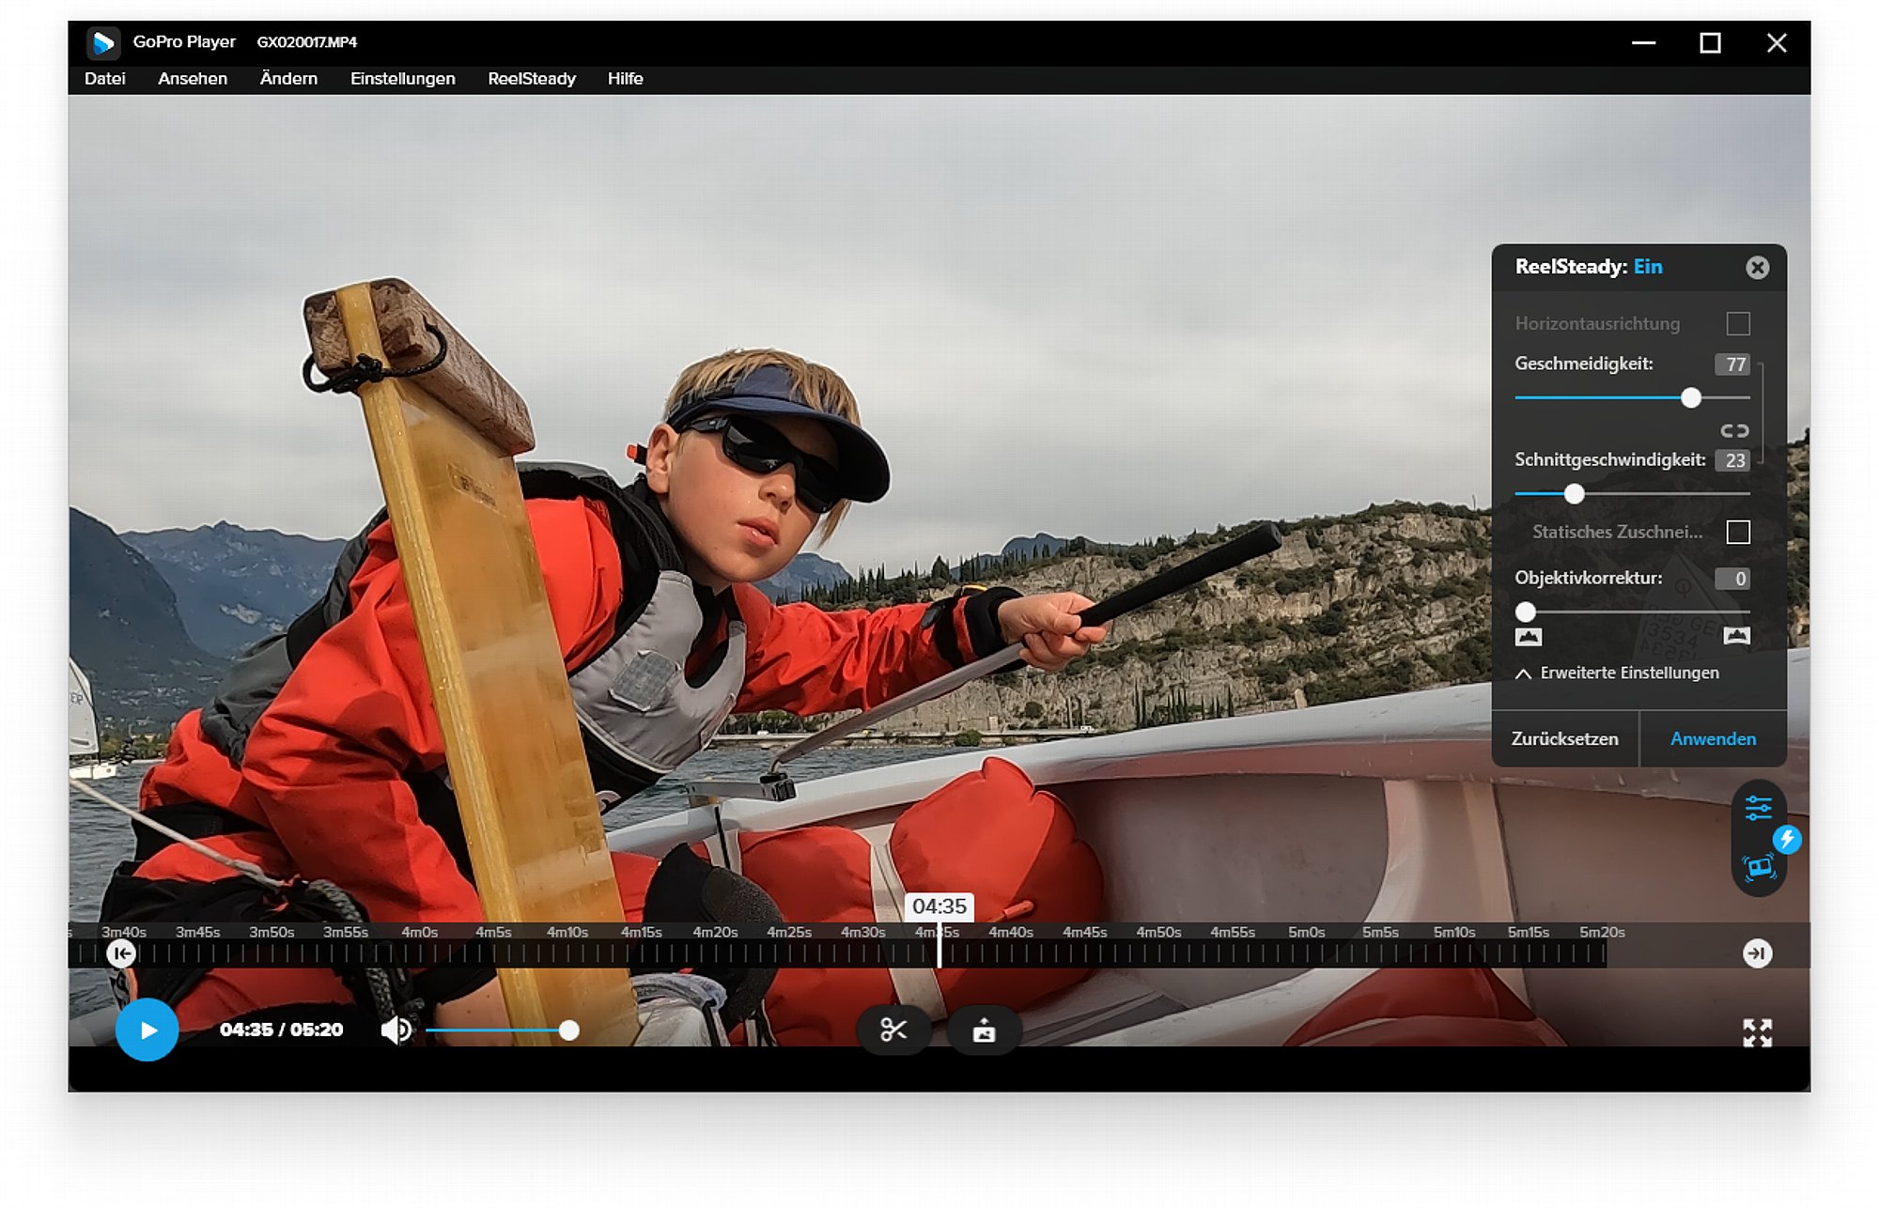Jump to clip start marker icon
The width and height of the screenshot is (1879, 1208).
[x=121, y=953]
